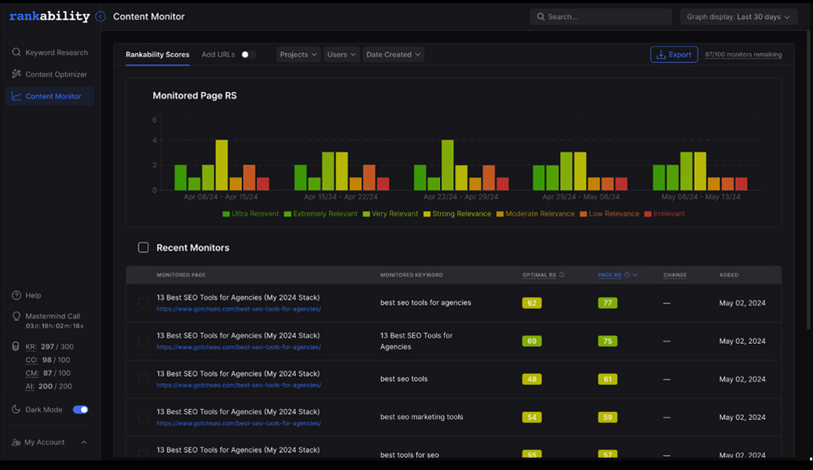Click the Ultra Relevant legend color swatch
This screenshot has width=813, height=470.
click(x=226, y=214)
